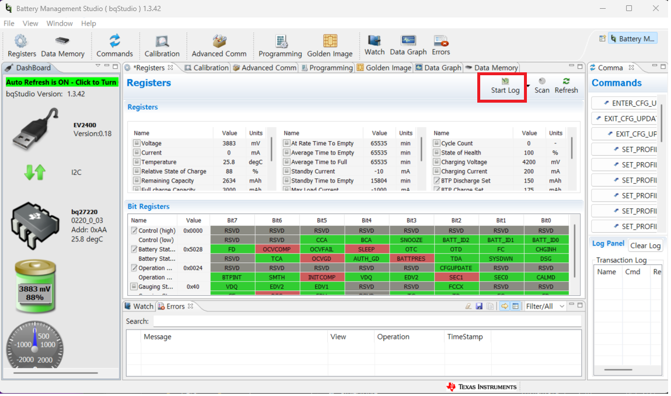Viewport: 671px width, 396px height.
Task: Toggle the lock beside Standby Current
Action: tap(286, 171)
